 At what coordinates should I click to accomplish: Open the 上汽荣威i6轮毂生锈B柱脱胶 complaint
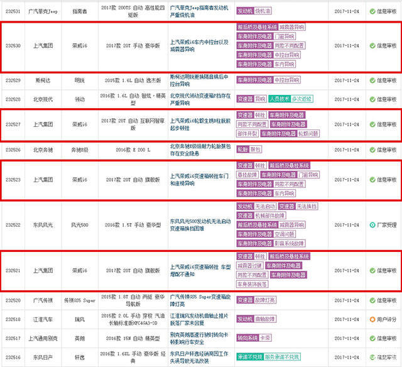(200, 124)
